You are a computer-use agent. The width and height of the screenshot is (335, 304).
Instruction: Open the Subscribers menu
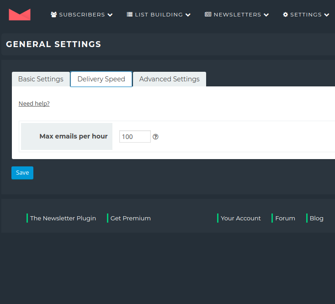click(x=82, y=15)
